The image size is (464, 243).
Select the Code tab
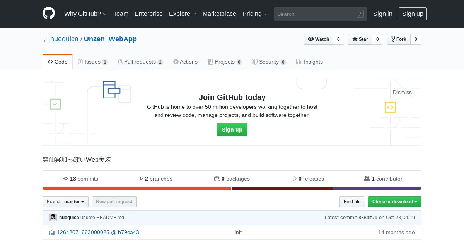(x=58, y=62)
